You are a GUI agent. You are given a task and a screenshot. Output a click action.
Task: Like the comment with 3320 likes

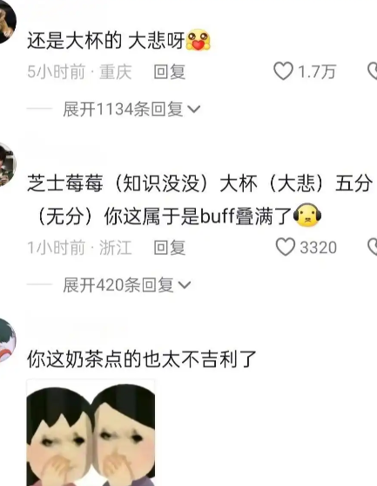coord(285,247)
